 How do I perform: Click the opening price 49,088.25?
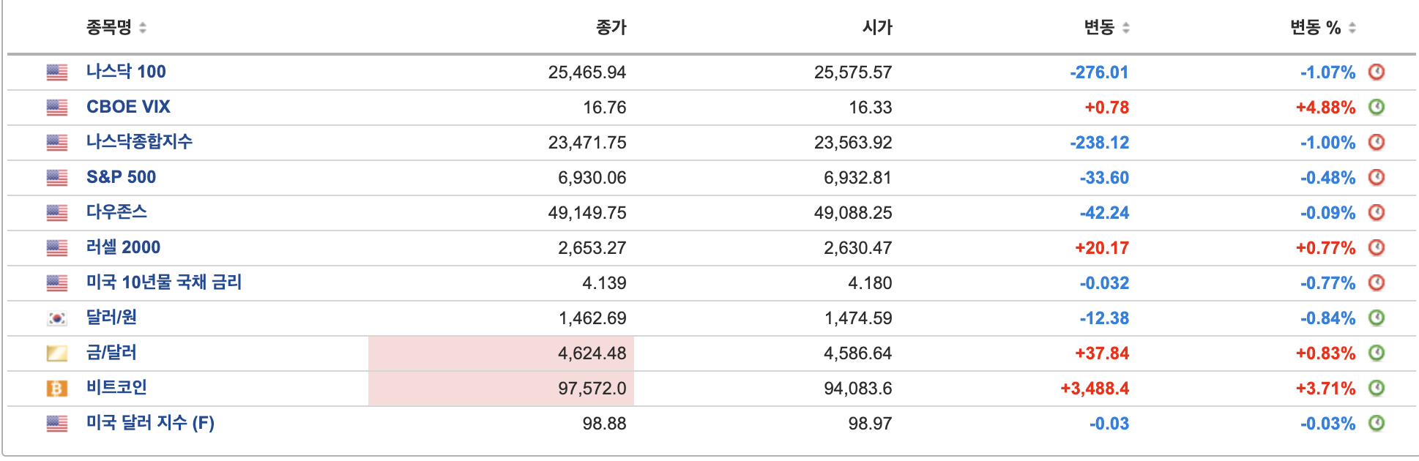click(853, 213)
